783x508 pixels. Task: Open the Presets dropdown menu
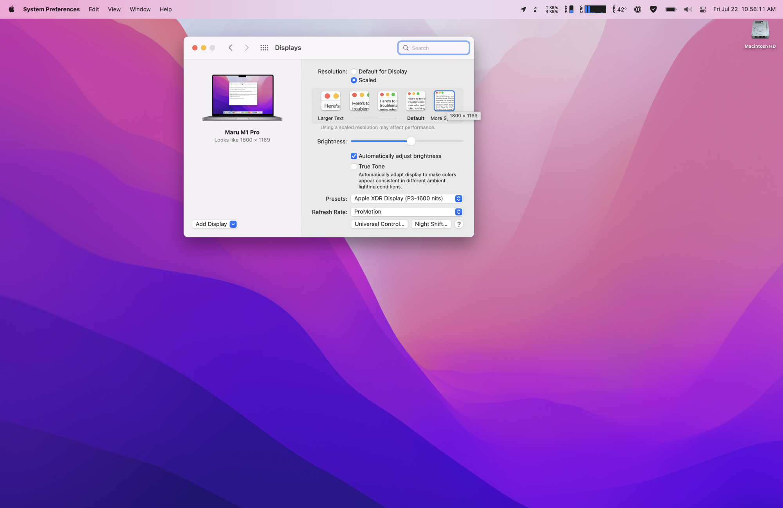(407, 199)
